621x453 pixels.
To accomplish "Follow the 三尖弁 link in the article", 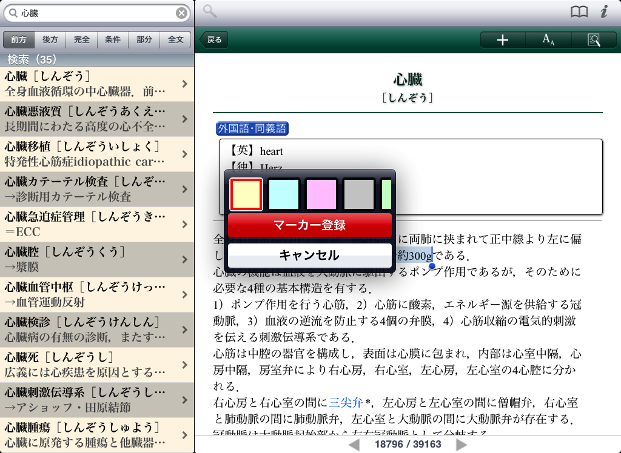I will 346,402.
